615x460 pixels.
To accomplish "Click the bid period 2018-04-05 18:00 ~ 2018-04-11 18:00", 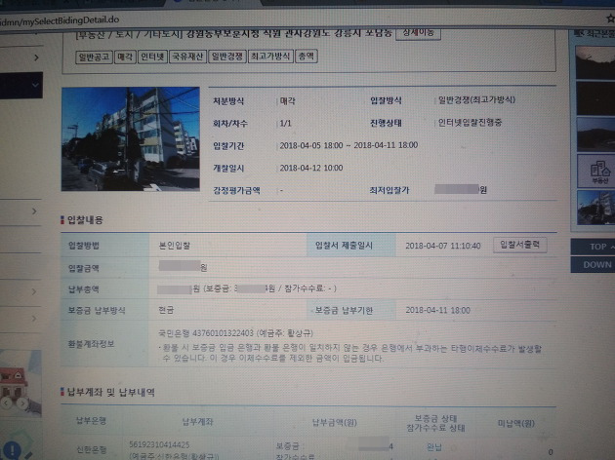I will tap(348, 145).
